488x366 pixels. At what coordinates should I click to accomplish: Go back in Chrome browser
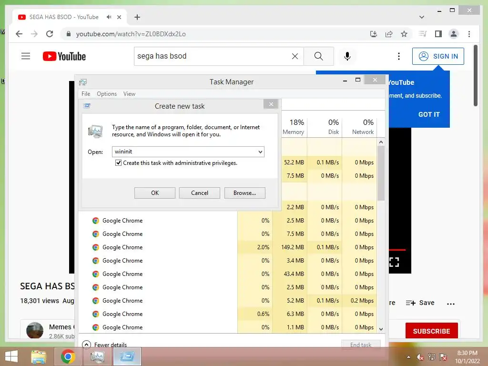[19, 34]
